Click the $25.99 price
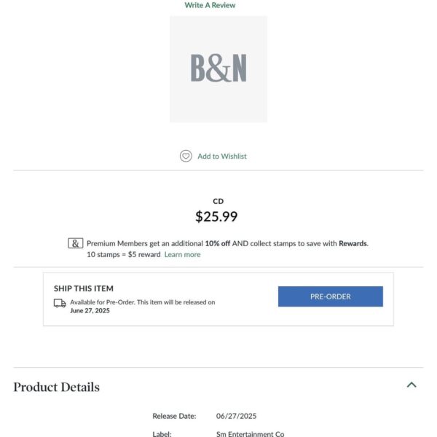This screenshot has width=437, height=437. 216,216
